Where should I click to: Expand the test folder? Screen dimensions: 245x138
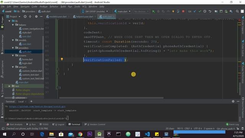coord(9,86)
